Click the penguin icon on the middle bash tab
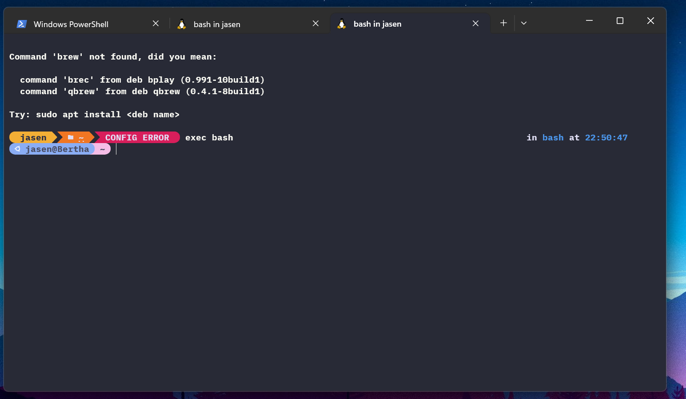Image resolution: width=686 pixels, height=399 pixels. [x=182, y=24]
